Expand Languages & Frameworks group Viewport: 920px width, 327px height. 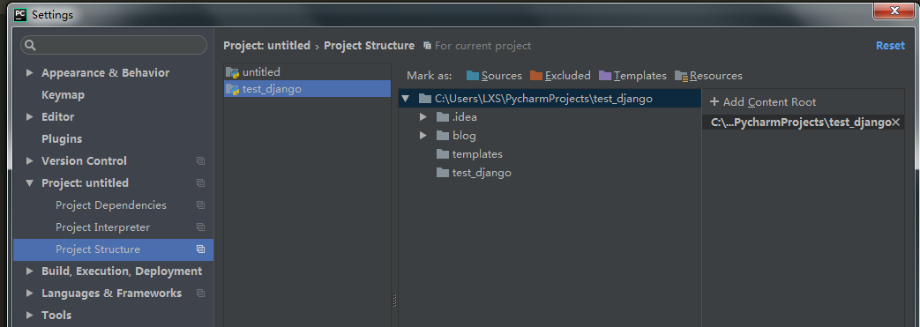[29, 294]
